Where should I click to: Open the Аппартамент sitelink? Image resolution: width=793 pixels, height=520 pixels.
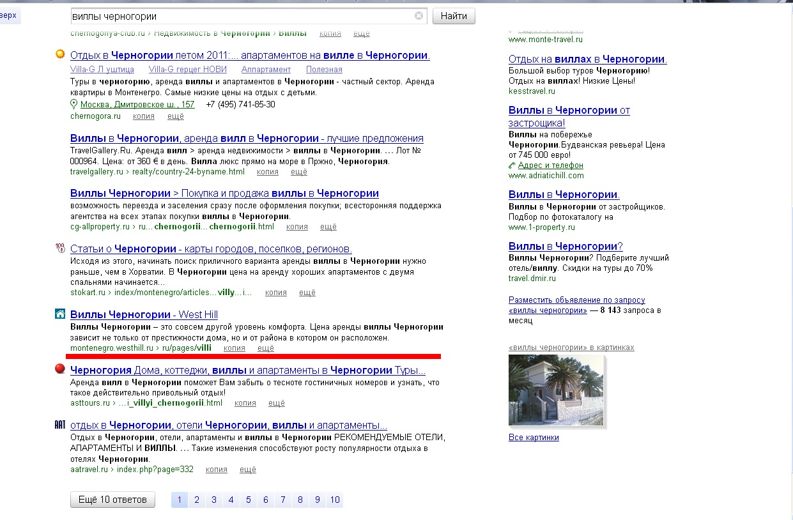click(266, 70)
